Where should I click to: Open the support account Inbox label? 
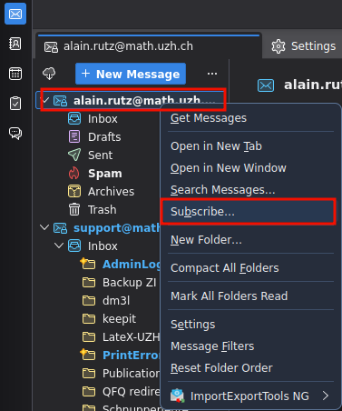103,246
